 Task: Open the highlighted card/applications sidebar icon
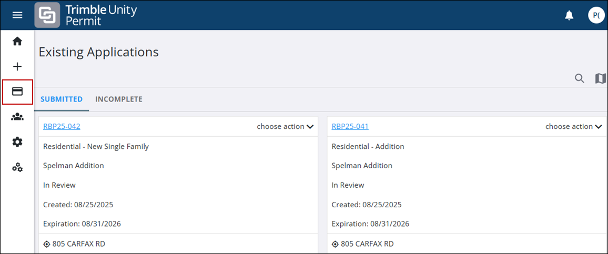click(17, 92)
